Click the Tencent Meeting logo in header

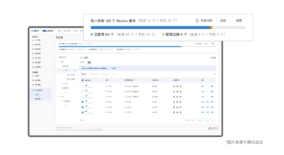click(x=48, y=31)
